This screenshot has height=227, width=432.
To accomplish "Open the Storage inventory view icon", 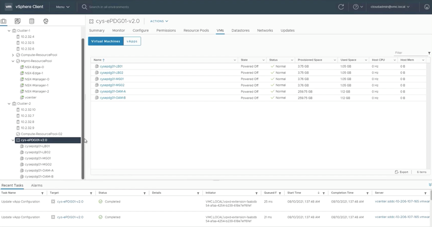I will tap(31, 21).
